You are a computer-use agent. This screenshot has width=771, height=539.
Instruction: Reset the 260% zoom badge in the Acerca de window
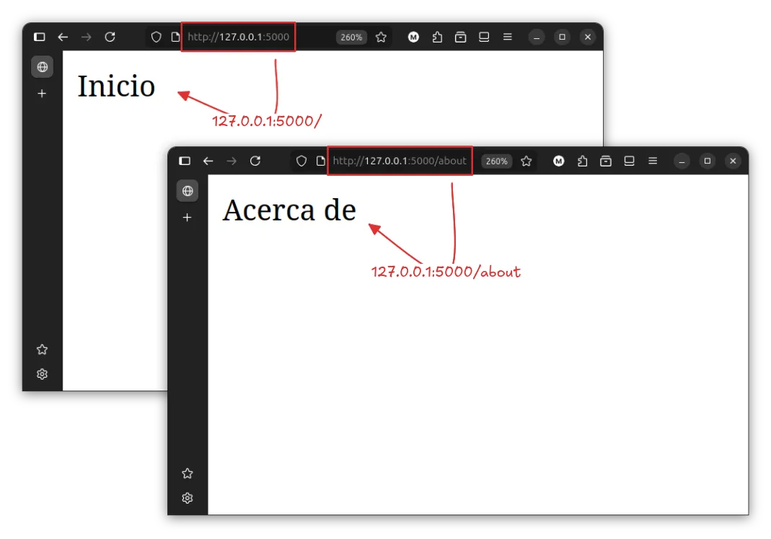(496, 161)
